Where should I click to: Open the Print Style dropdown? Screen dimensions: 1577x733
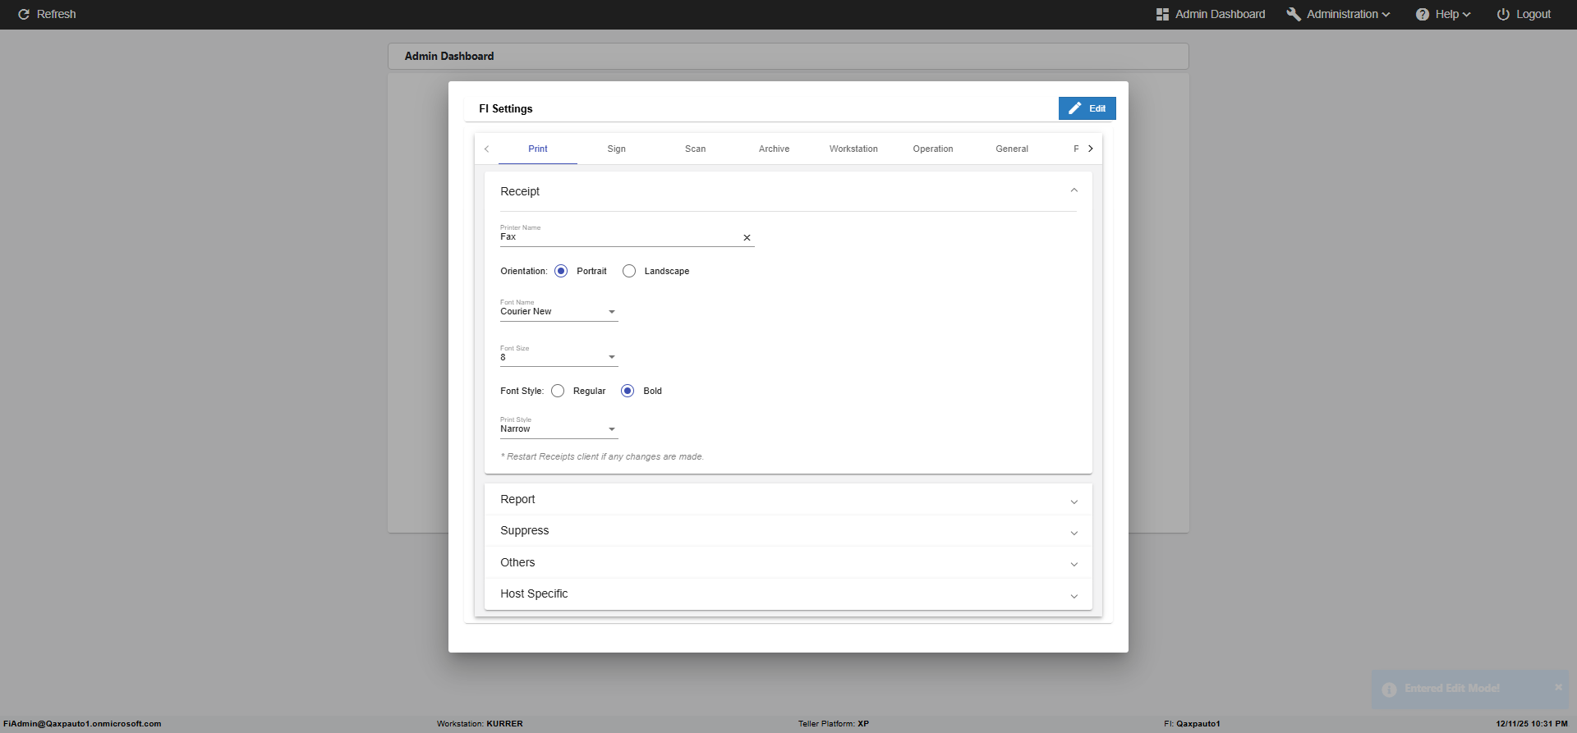[x=559, y=428]
